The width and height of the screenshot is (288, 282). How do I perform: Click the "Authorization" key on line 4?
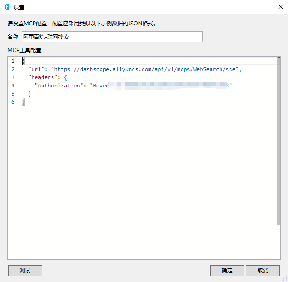click(59, 86)
